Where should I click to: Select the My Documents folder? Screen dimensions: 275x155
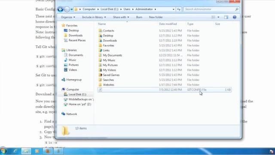click(x=113, y=55)
